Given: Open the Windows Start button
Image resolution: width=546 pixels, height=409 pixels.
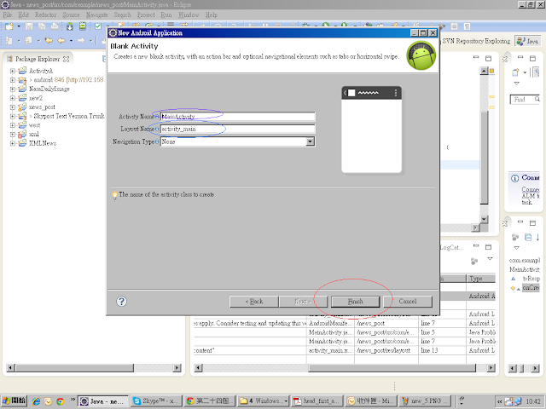Looking at the screenshot, I should pos(14,400).
